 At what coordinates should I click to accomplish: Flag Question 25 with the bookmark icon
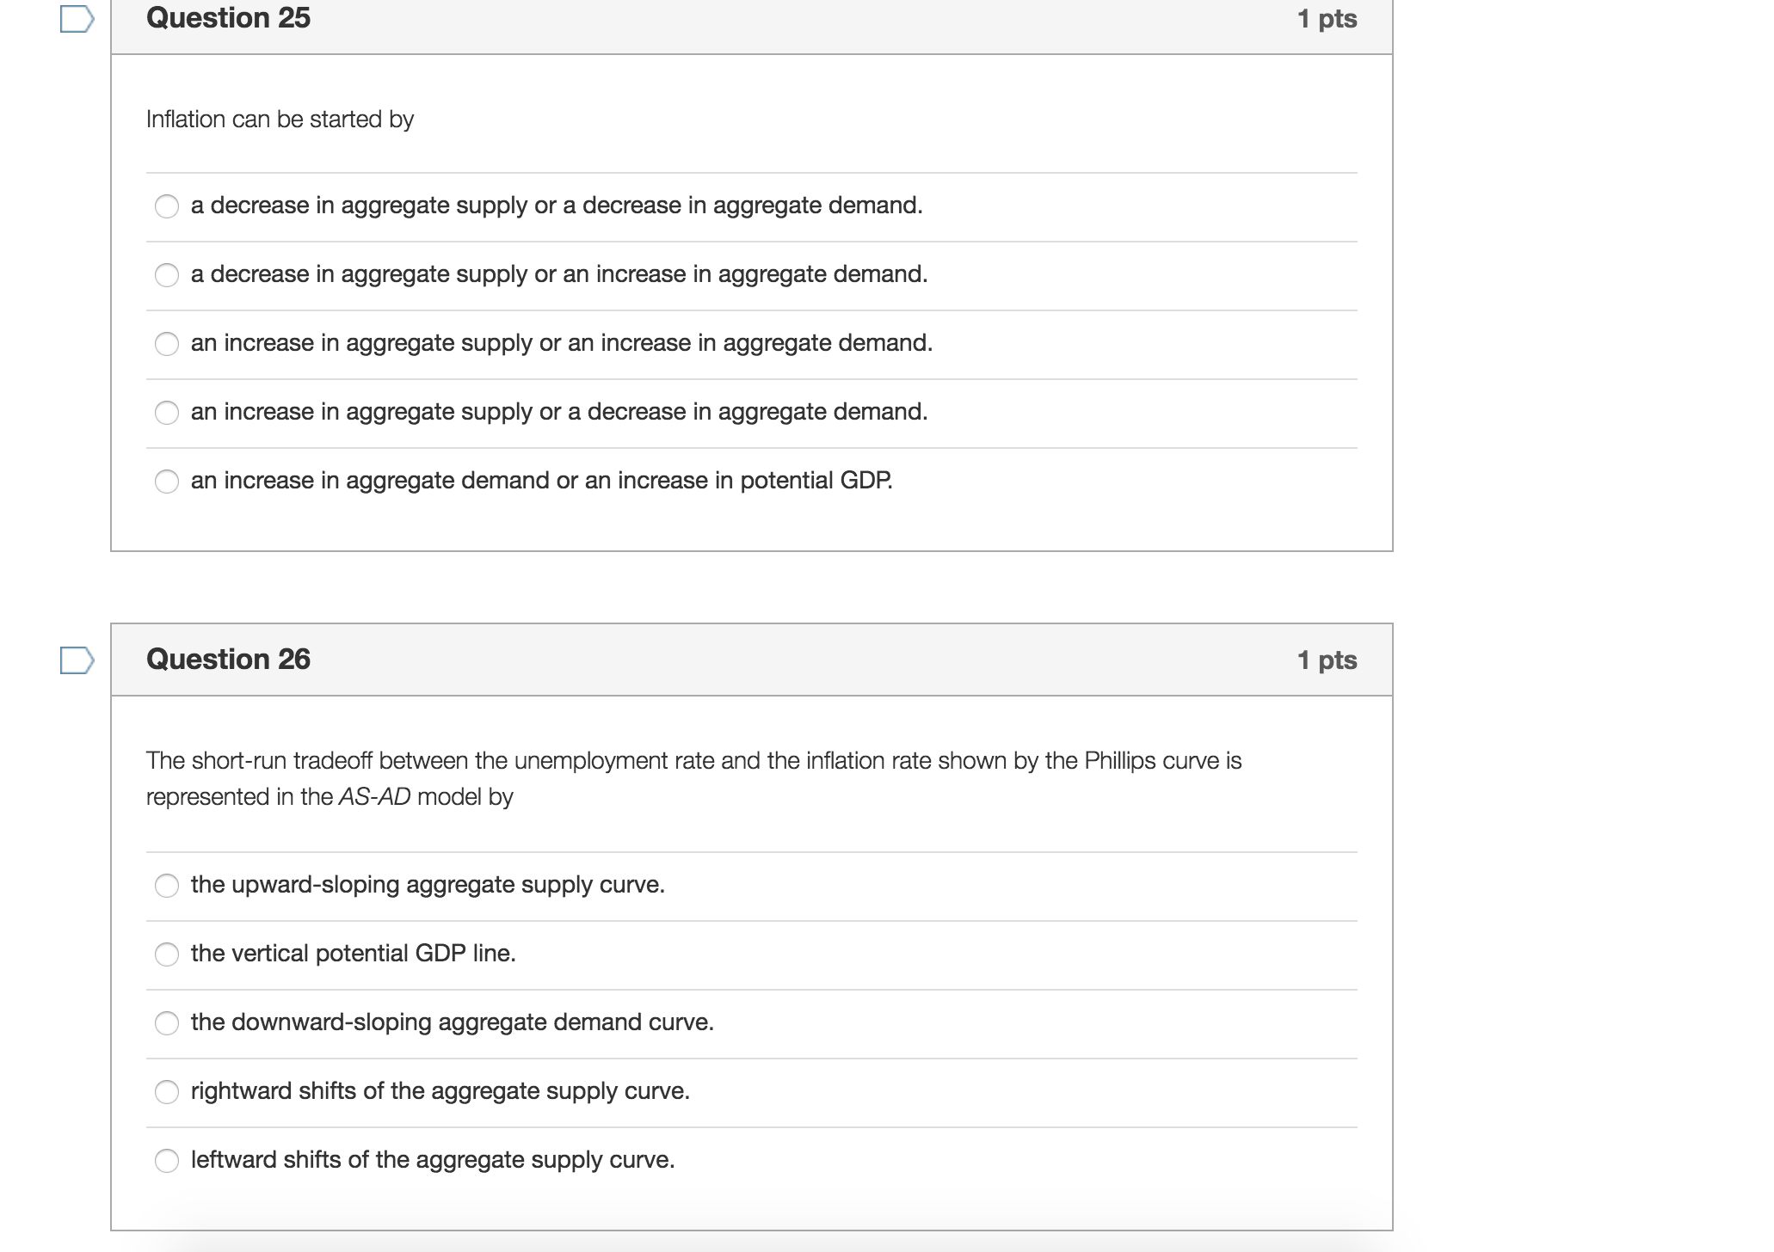77,18
